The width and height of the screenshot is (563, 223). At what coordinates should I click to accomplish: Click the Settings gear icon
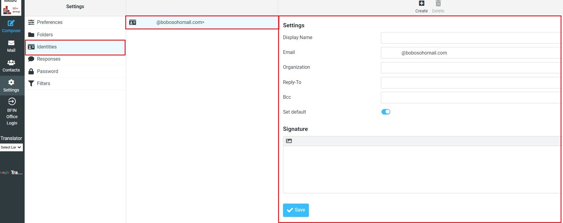click(11, 82)
